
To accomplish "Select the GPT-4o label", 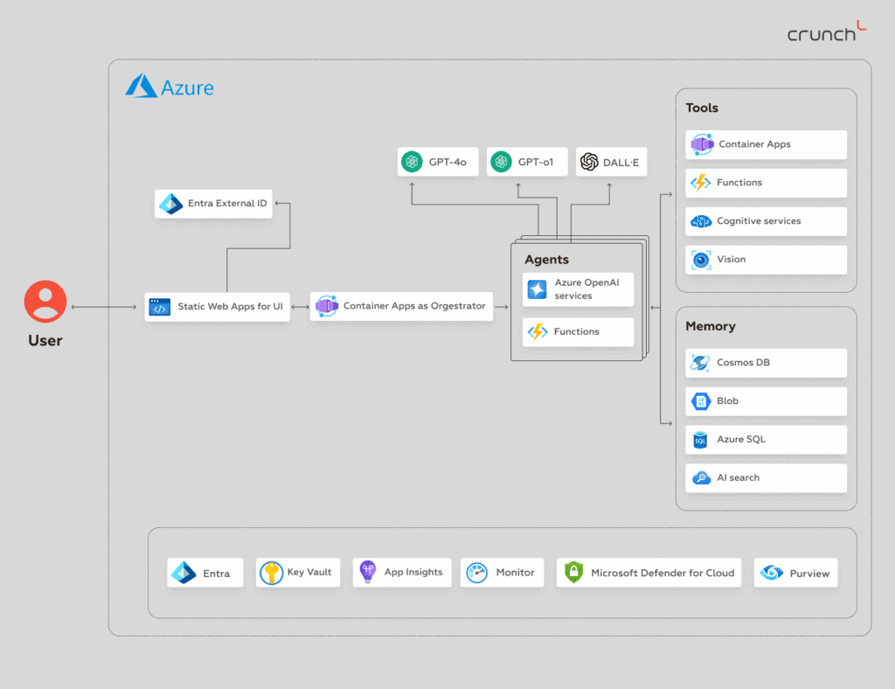I will (x=447, y=162).
